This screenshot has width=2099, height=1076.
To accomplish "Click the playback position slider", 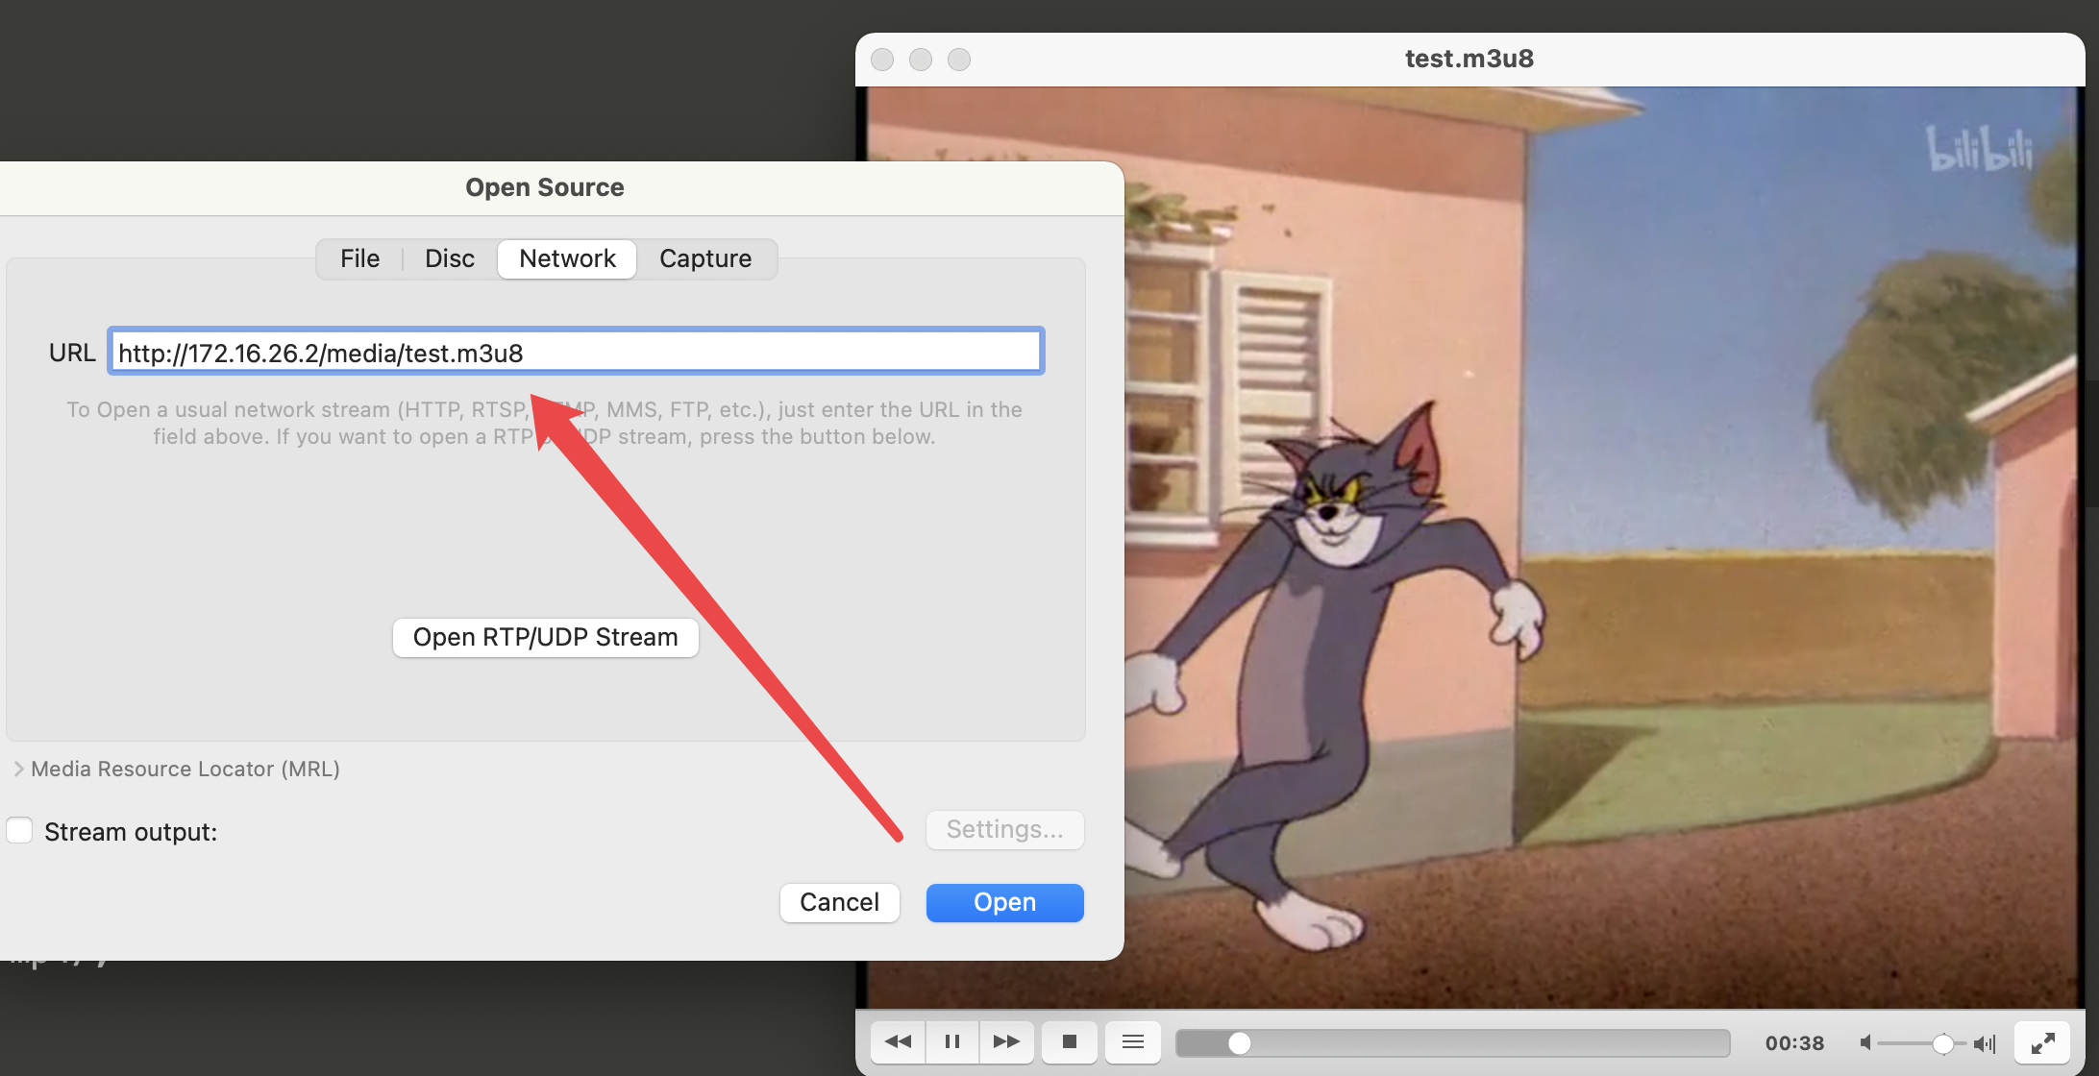I will coord(1451,1042).
